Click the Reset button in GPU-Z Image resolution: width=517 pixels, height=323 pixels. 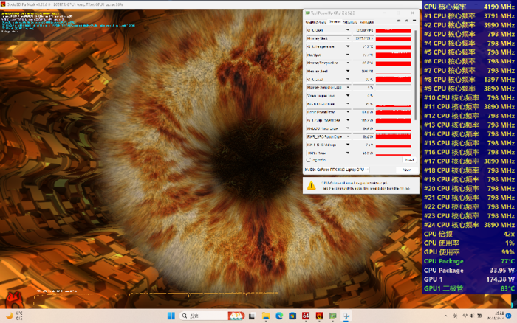[408, 159]
